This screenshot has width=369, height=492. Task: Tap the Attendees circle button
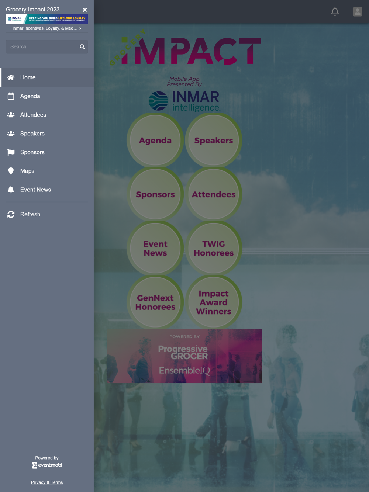[x=214, y=194]
